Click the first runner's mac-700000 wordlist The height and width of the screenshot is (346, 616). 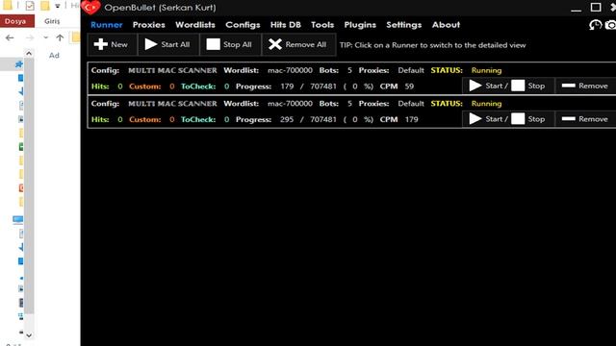click(x=290, y=70)
